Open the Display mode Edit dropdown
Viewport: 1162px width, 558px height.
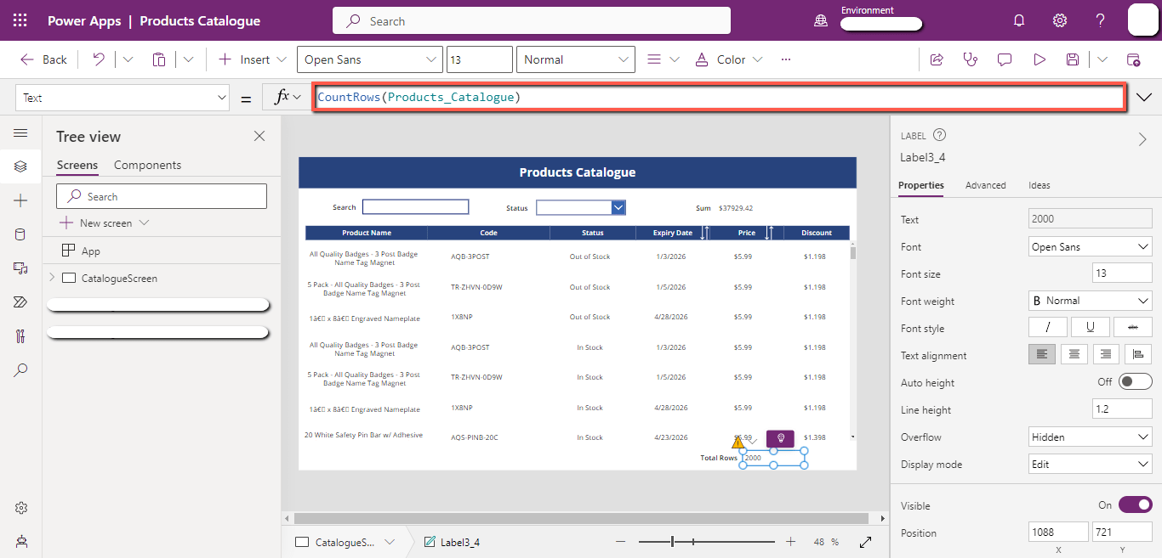pos(1091,464)
